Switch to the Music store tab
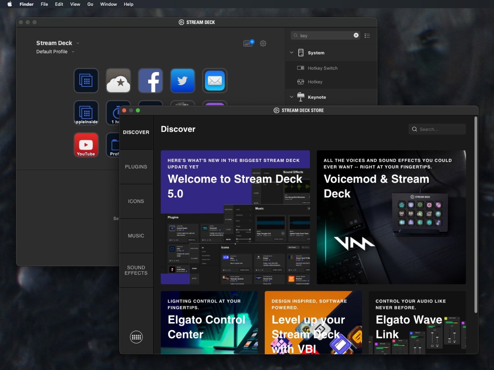Screen dimensions: 494x370 [136, 236]
